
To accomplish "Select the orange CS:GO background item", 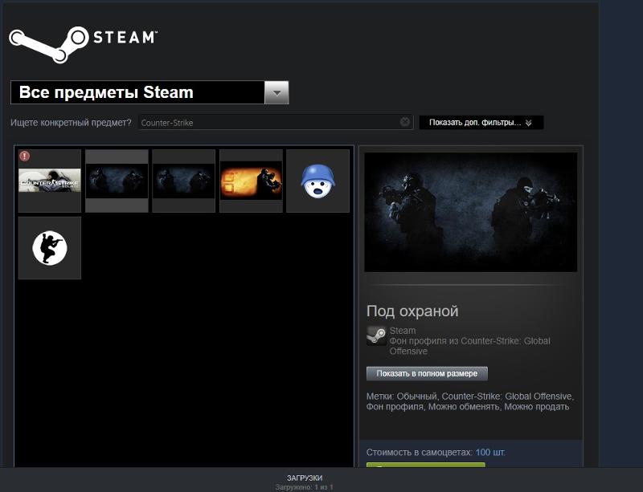I will point(251,181).
